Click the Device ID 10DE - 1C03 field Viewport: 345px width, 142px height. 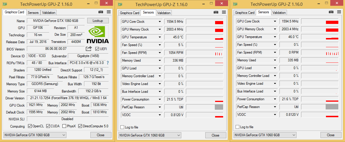pyautogui.click(x=37, y=56)
